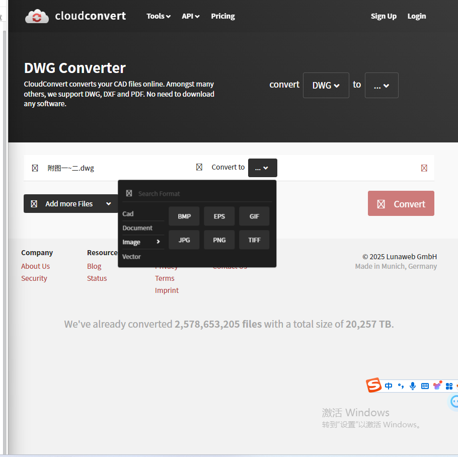
Task: Click the skin shirt icon in IME bar
Action: [437, 386]
